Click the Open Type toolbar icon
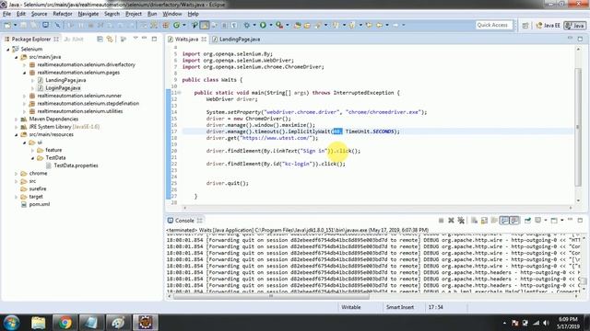This screenshot has height=331, width=590. pyautogui.click(x=297, y=25)
